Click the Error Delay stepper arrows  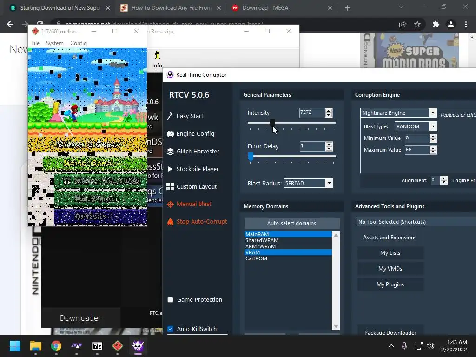[x=329, y=146]
